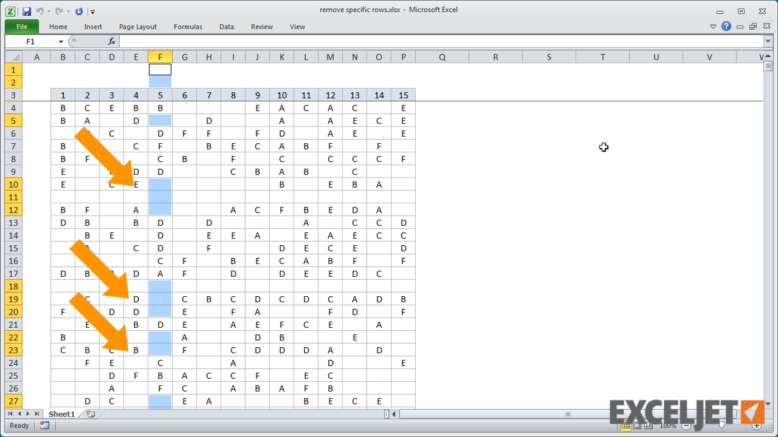Image resolution: width=778 pixels, height=437 pixels.
Task: Switch to Page Layout view in the status bar
Action: (637, 425)
